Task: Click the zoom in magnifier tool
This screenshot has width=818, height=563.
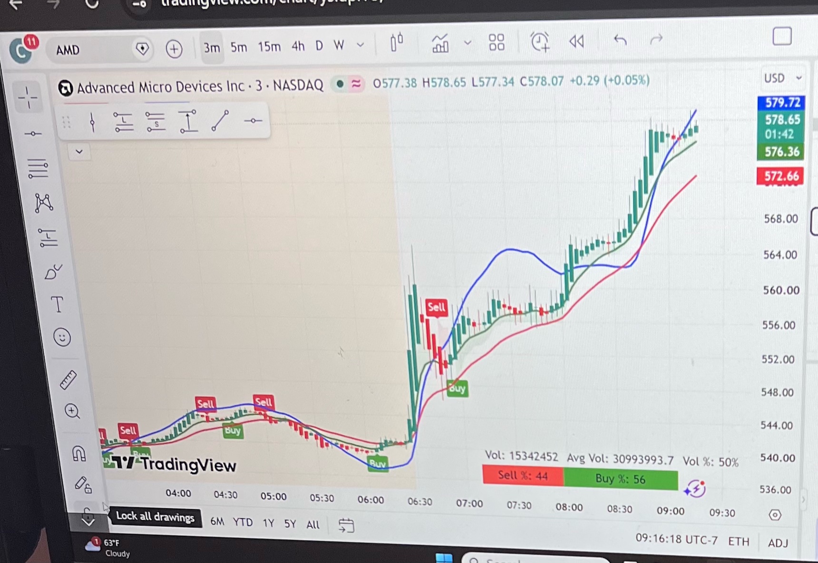Action: pyautogui.click(x=72, y=411)
